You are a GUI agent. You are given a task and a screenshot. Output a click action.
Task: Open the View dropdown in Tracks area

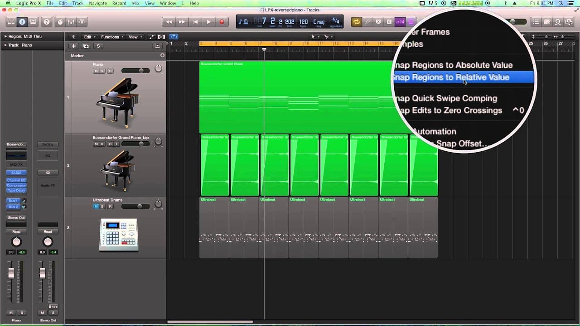click(135, 37)
